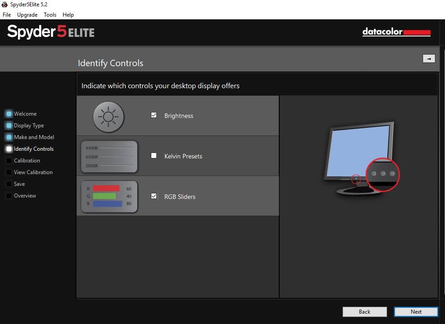Open the Help menu

coord(68,15)
